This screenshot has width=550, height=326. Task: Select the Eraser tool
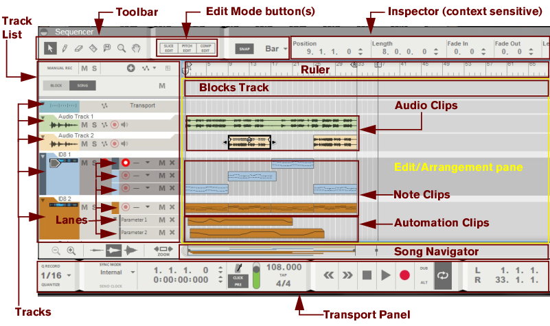pos(78,49)
